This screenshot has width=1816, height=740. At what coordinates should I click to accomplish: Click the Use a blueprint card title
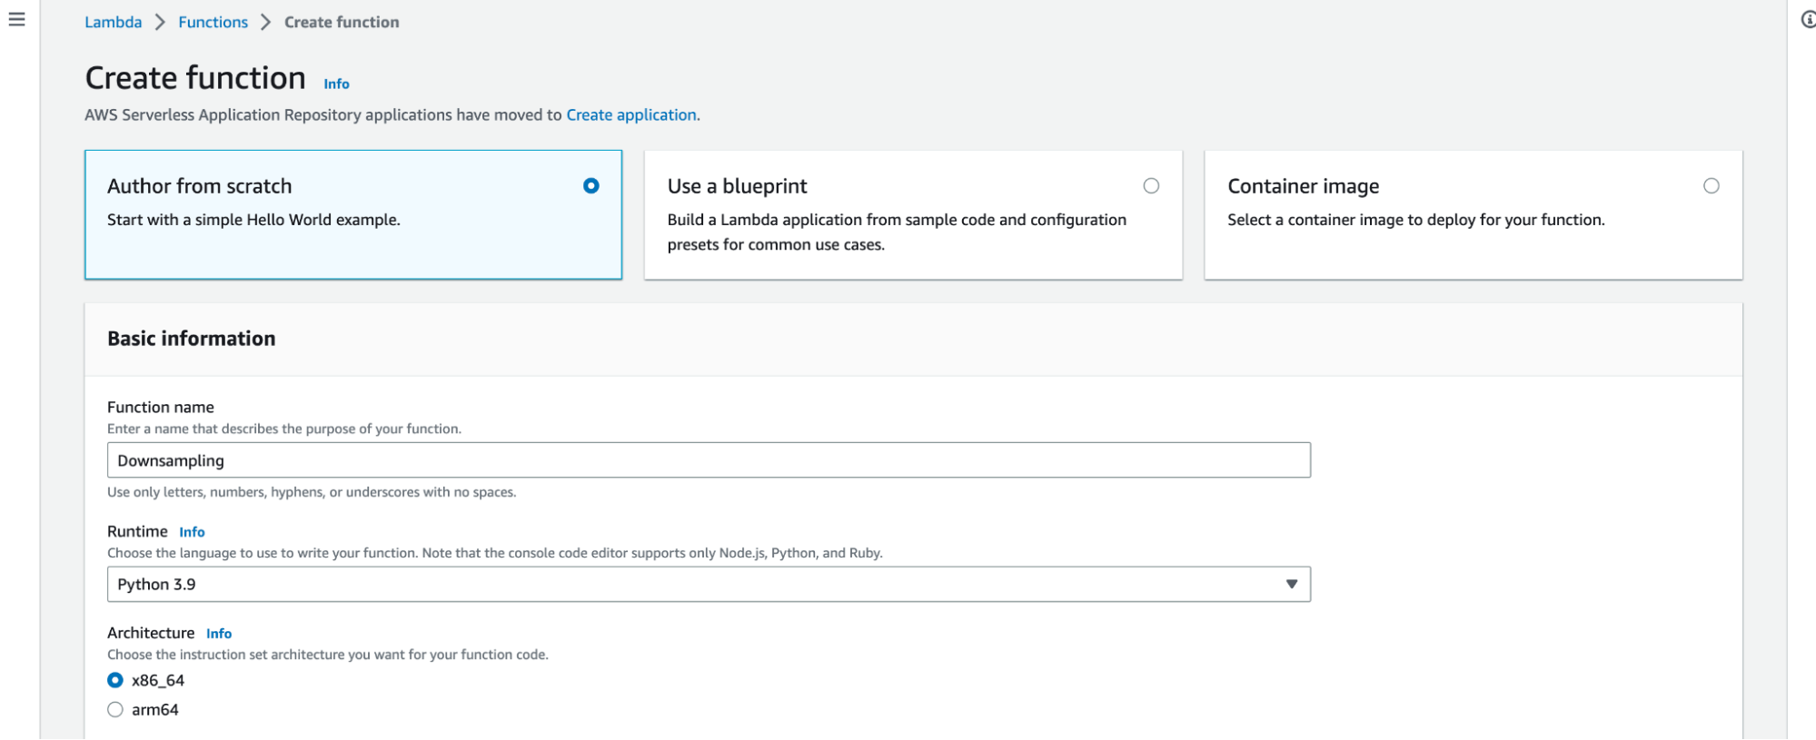pos(737,186)
